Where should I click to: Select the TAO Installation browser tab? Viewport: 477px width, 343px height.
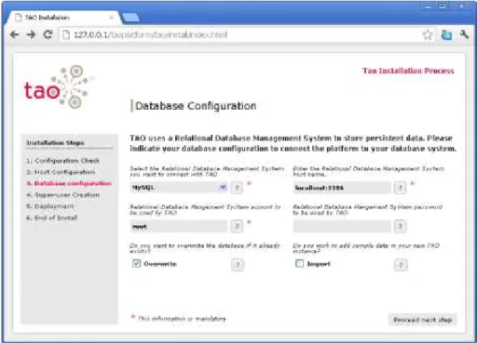coord(63,18)
